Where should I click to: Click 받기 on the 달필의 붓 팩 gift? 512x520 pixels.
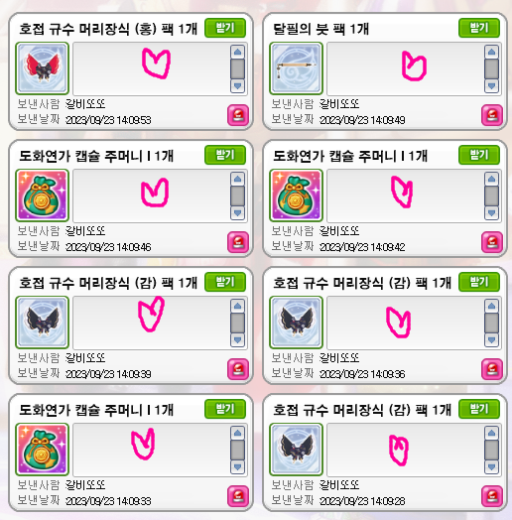pyautogui.click(x=479, y=28)
